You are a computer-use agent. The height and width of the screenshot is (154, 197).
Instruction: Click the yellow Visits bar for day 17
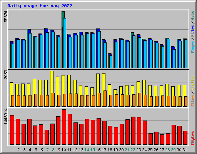click(104, 82)
